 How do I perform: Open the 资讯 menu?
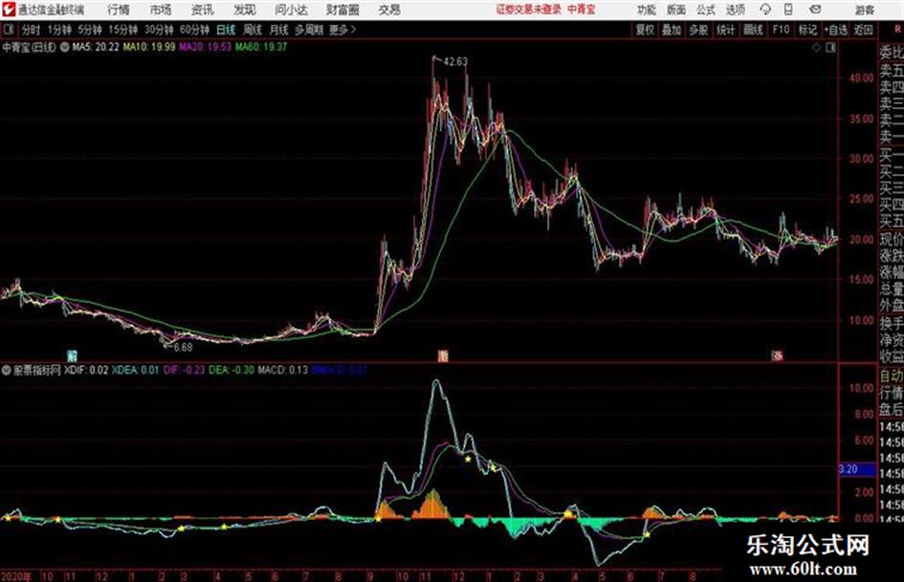203,10
